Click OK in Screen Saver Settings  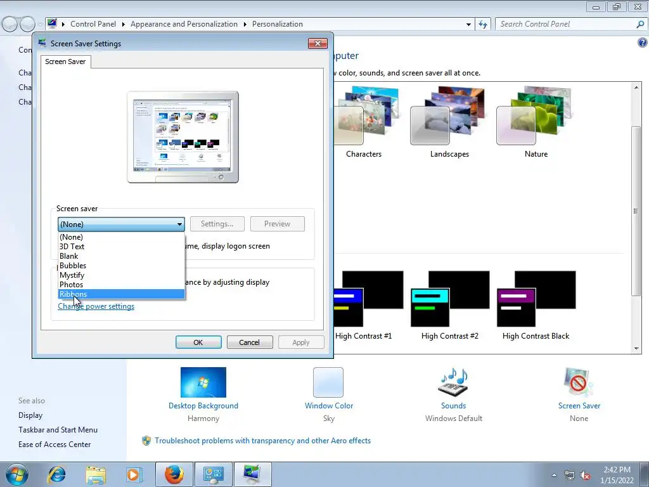coord(198,342)
